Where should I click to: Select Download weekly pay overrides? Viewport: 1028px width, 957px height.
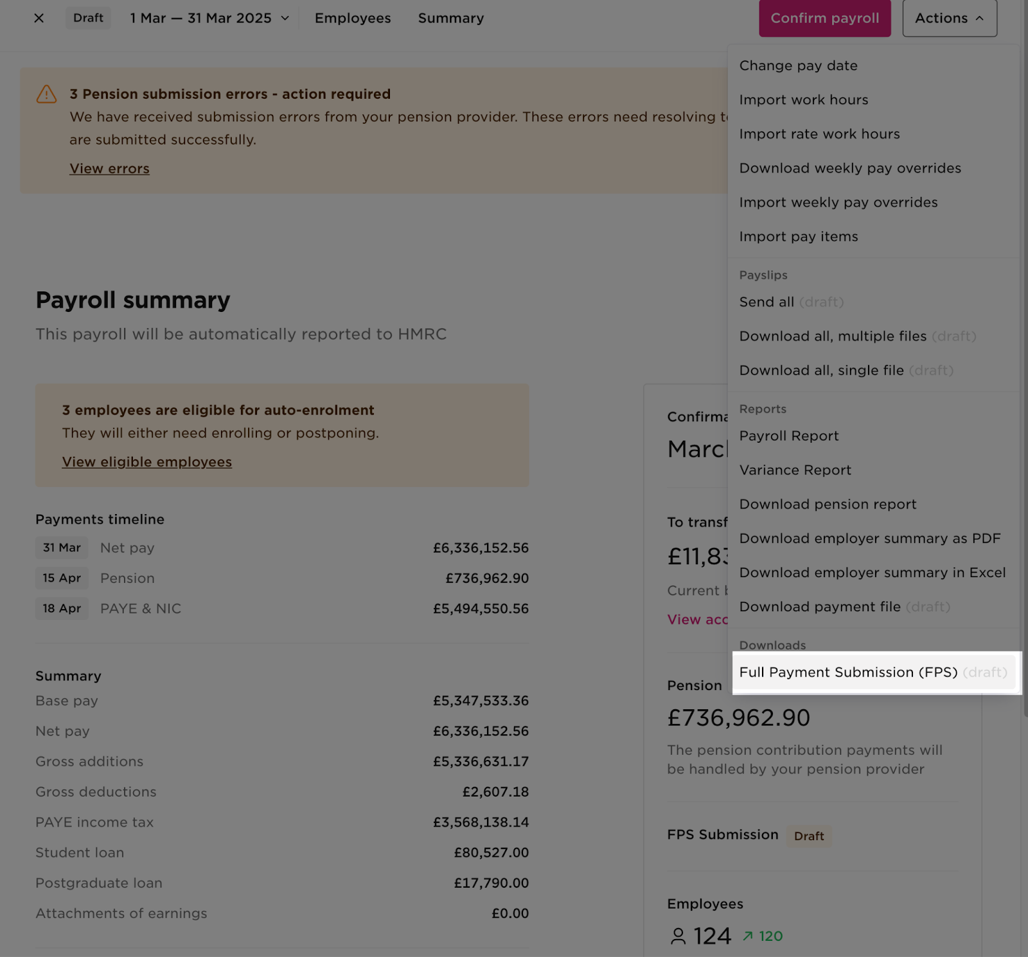pos(850,168)
